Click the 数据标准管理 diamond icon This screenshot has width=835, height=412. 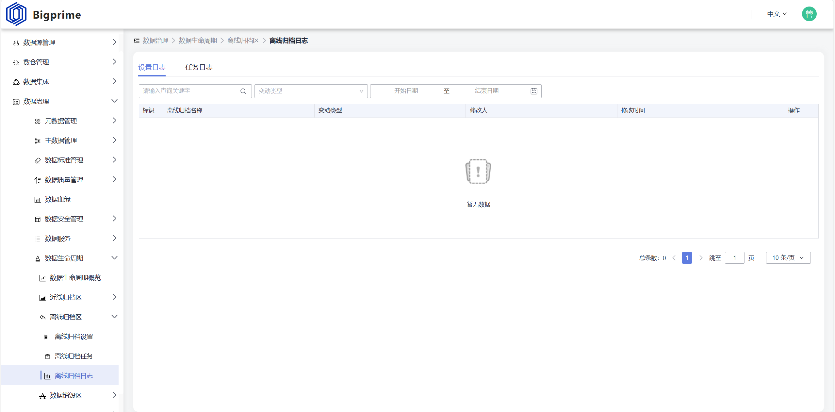tap(38, 160)
